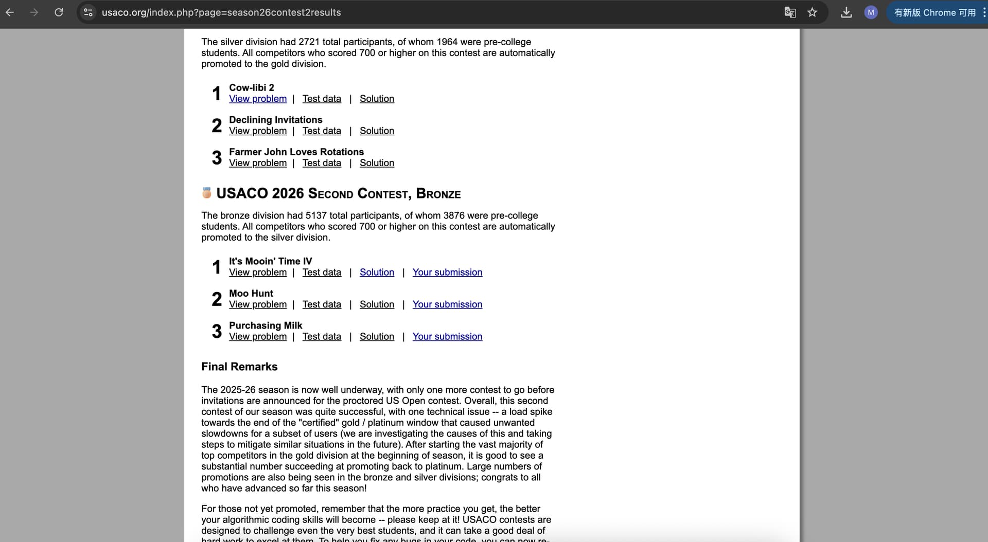The height and width of the screenshot is (542, 988).
Task: View your submission for Purchasing Milk
Action: click(x=447, y=337)
